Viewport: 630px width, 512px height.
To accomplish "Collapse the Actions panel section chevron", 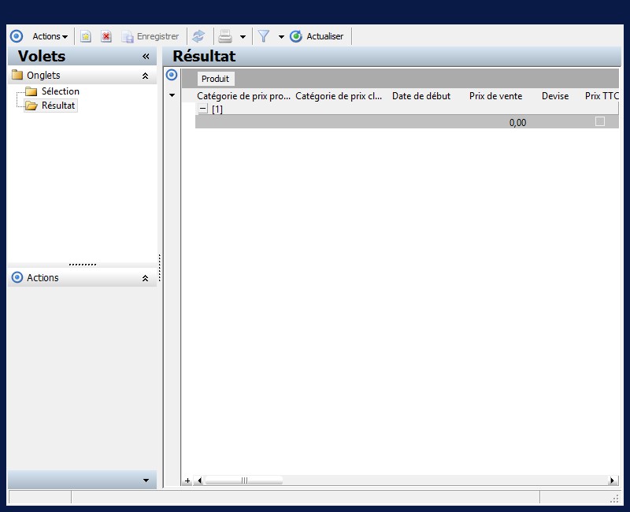I will click(146, 278).
